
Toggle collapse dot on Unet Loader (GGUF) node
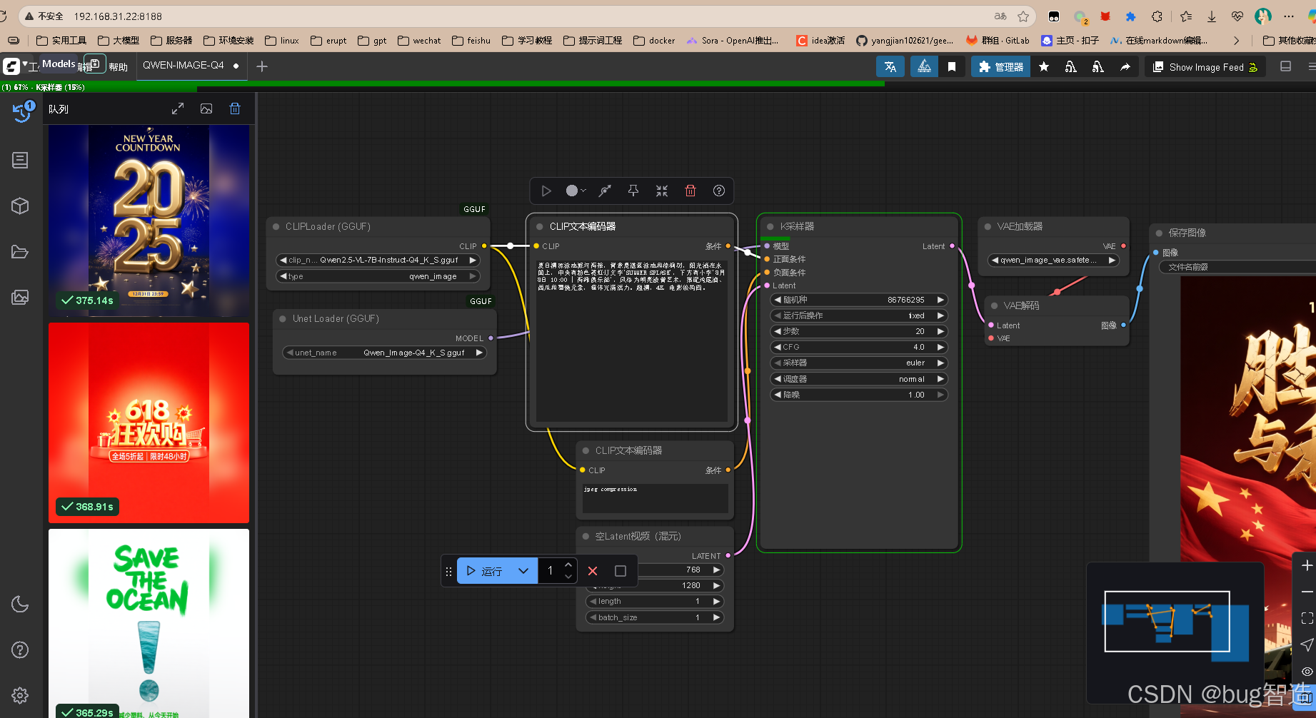pos(283,318)
